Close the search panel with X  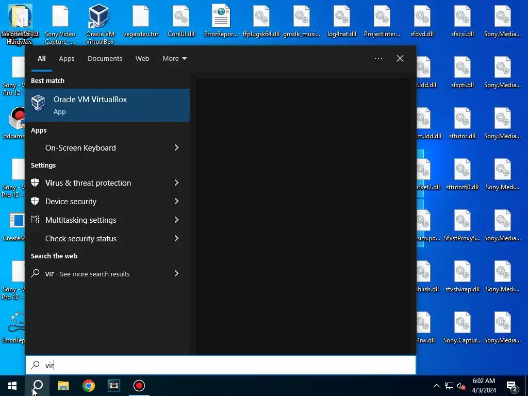(400, 58)
